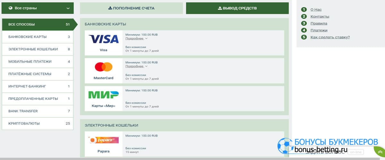
Task: Click the MasterCard label text
Action: point(104,78)
